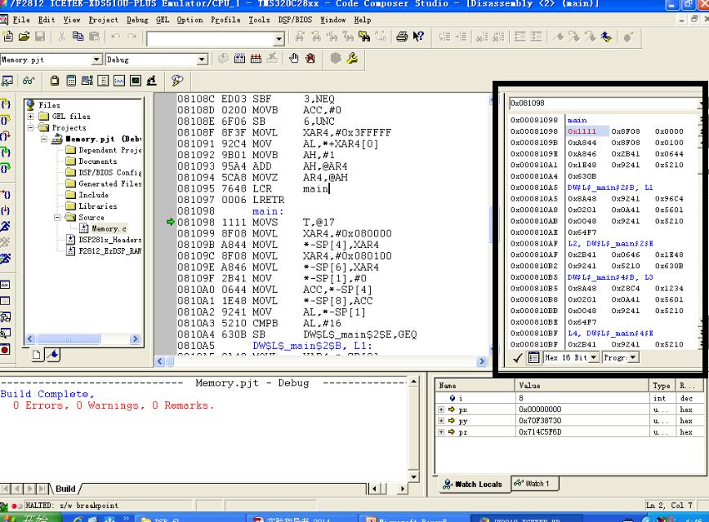Open the Debug configuration dropdown

click(x=202, y=60)
